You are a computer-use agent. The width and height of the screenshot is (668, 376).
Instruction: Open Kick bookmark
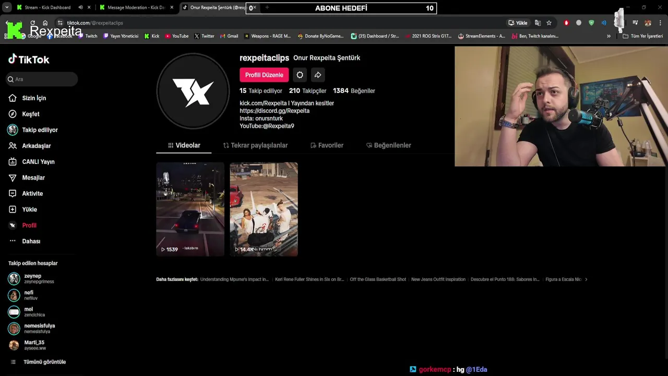pyautogui.click(x=152, y=36)
